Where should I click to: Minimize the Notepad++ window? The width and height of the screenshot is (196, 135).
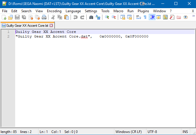pyautogui.click(x=163, y=3)
